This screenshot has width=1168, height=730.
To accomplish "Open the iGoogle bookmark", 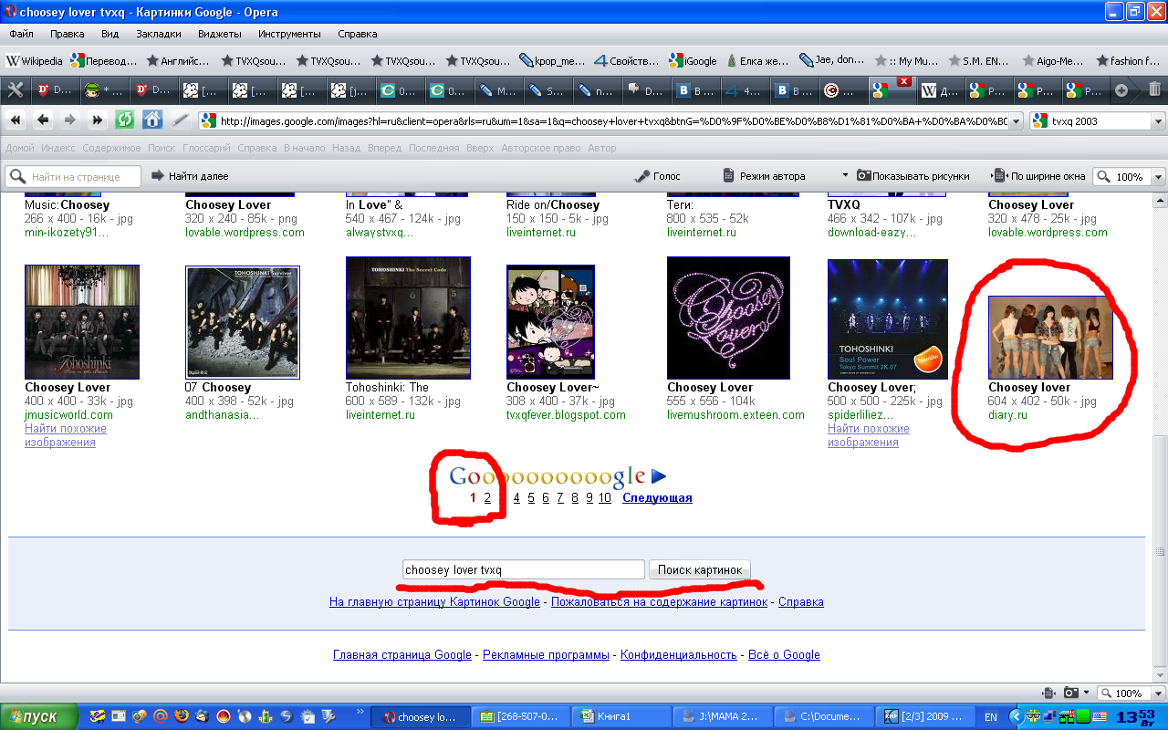I will [693, 61].
